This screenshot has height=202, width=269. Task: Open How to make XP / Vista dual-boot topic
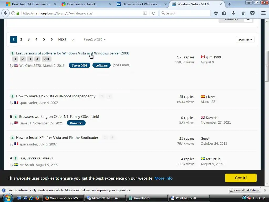click(x=56, y=96)
